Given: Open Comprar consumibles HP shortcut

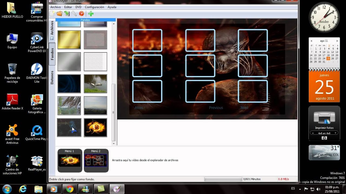Looking at the screenshot, I should 37,12.
